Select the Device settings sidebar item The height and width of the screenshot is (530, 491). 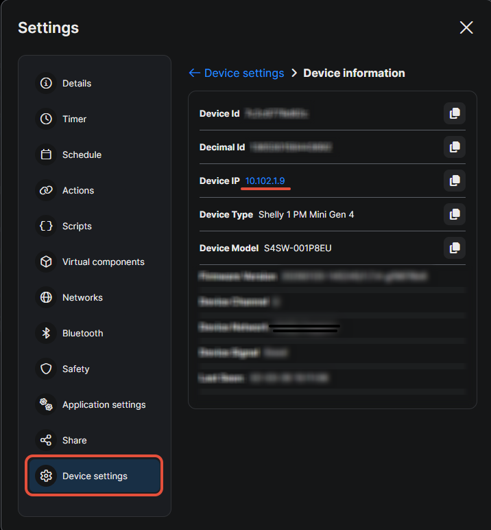pyautogui.click(x=95, y=476)
